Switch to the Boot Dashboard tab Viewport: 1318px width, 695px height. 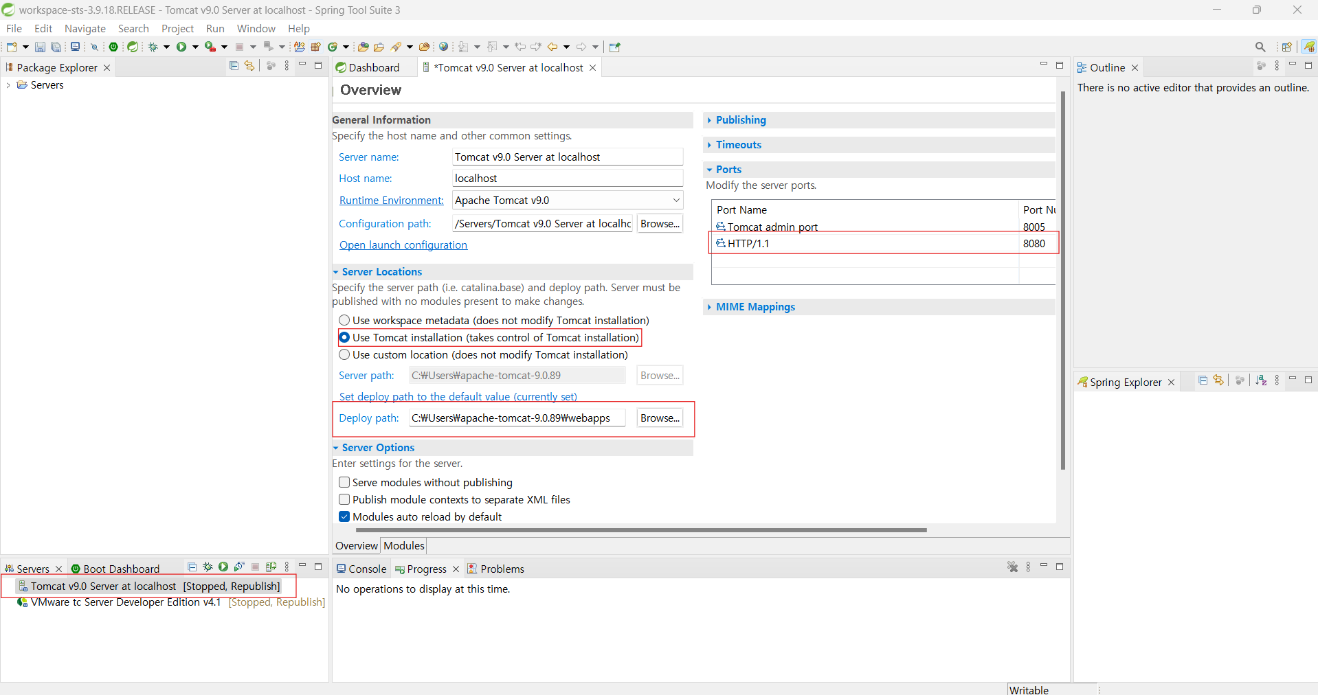(x=115, y=569)
